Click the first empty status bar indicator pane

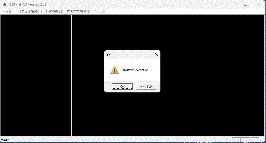(236, 140)
